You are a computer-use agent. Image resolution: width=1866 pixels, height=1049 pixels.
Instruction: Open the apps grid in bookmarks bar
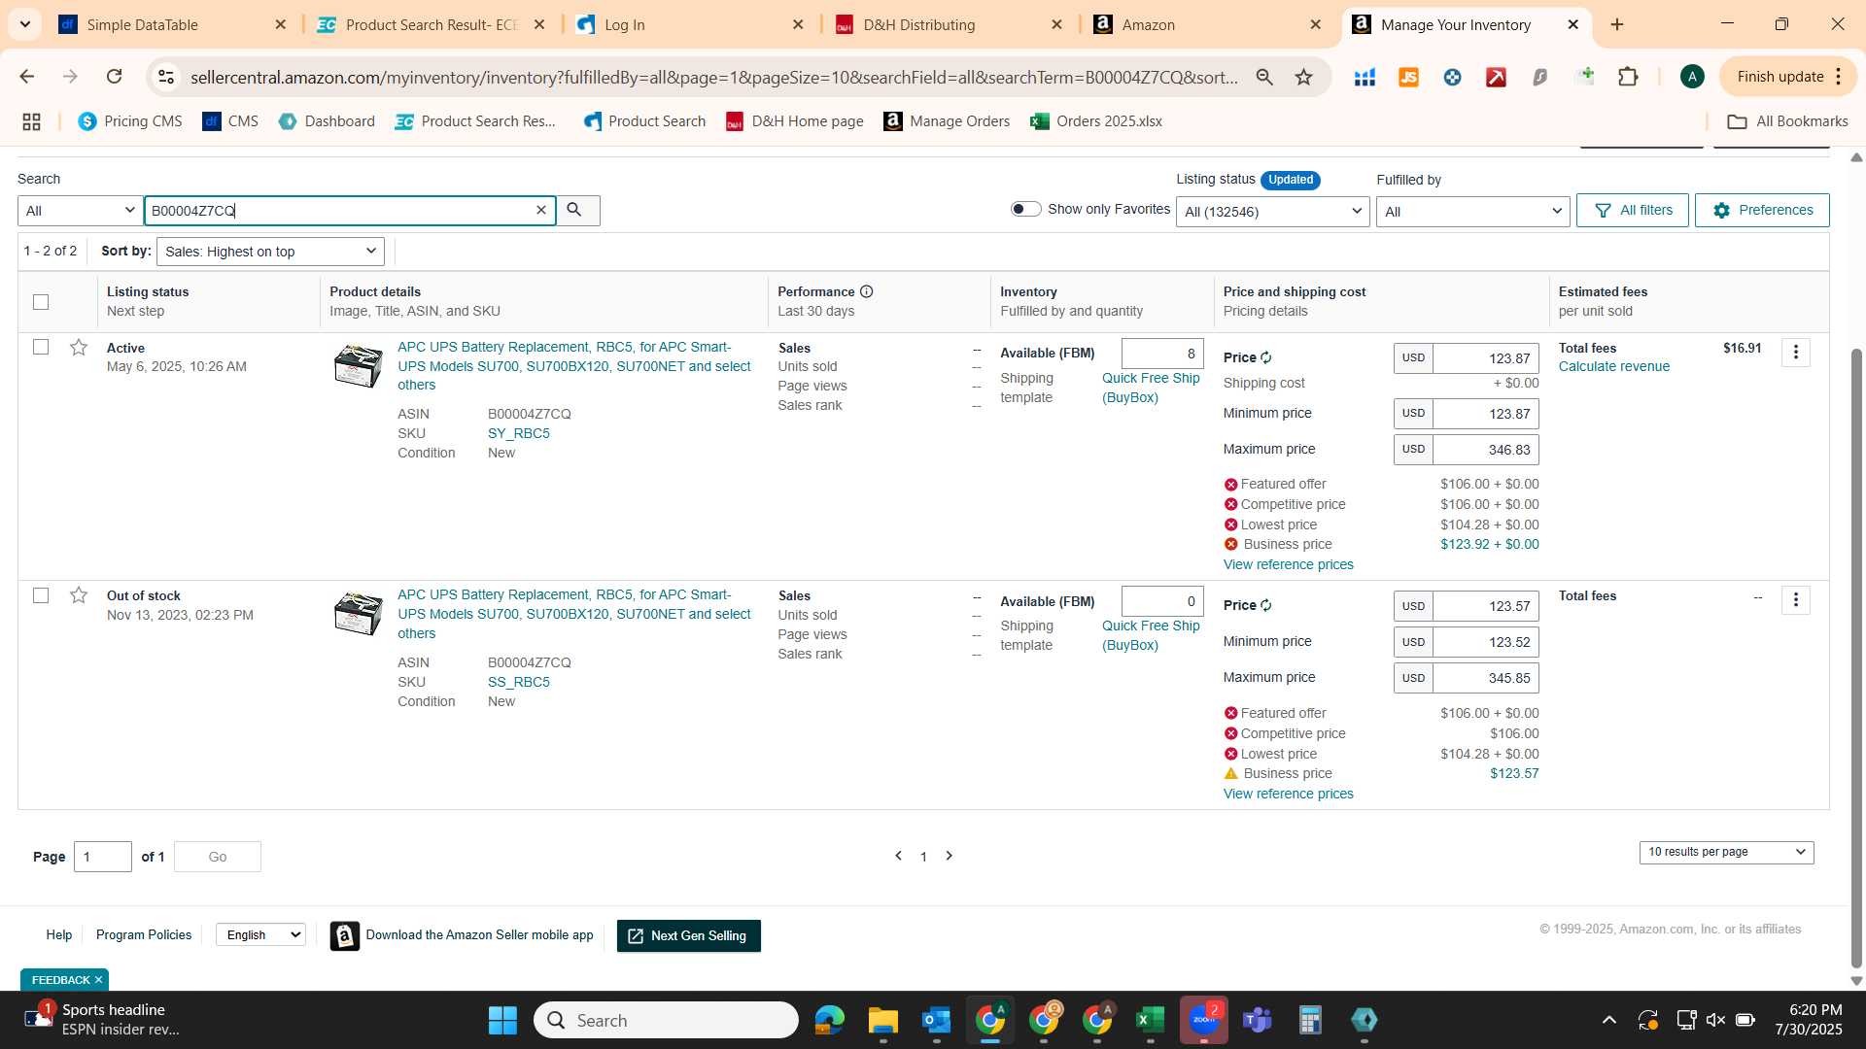(x=31, y=121)
